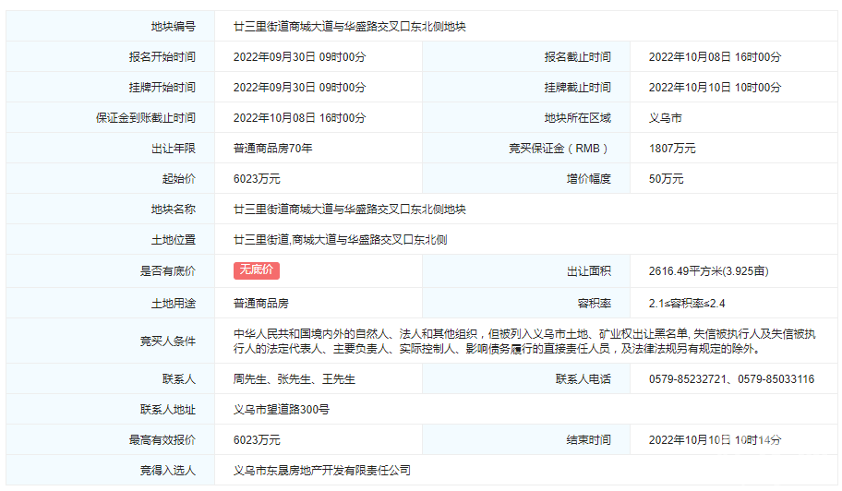842x491 pixels.
Task: Select the 50万元 bid increment value
Action: (x=667, y=179)
